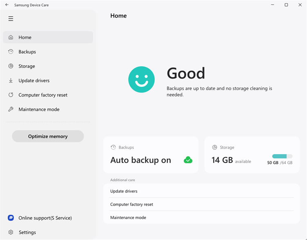Click the Storage disc icon in sidebar

pos(11,66)
